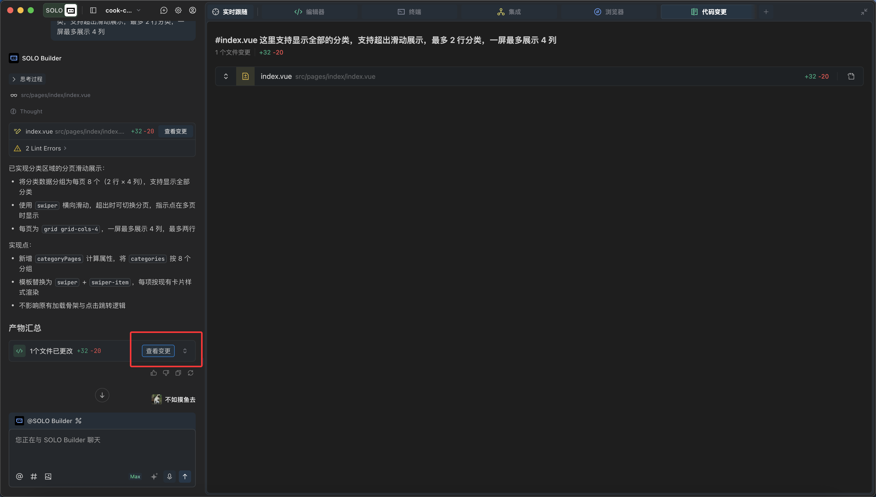Expand the 2 Lint Errors item
Viewport: 876px width, 497px height.
[x=43, y=148]
